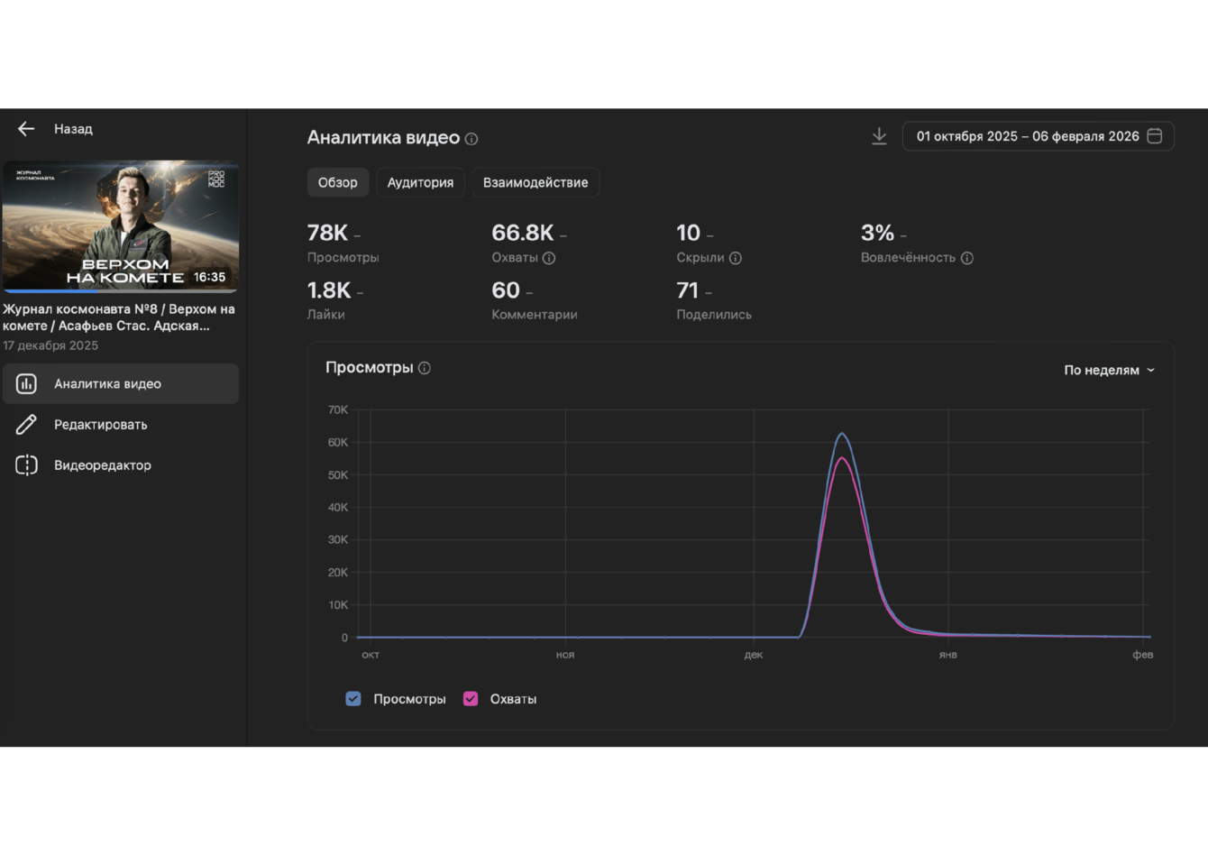Uncheck the Охваты legend checkbox

(471, 699)
